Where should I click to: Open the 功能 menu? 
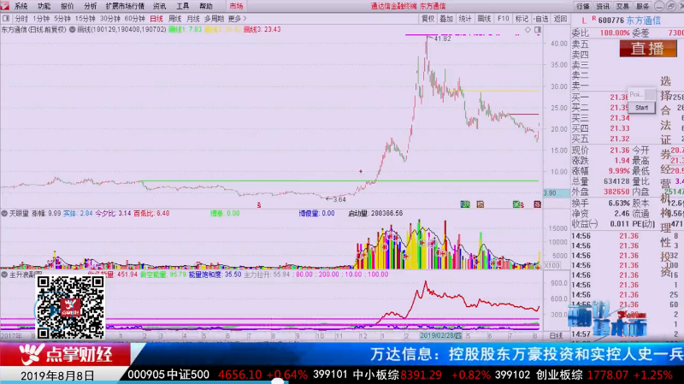pos(44,6)
